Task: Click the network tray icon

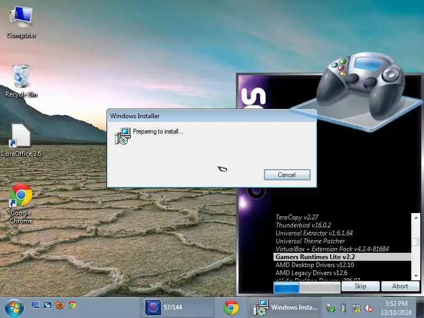Action: [x=356, y=308]
